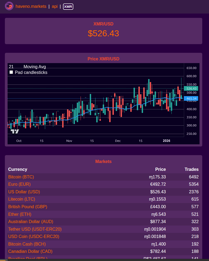The image size is (209, 261).
Task: Click the 526.43 price label on chart axis
Action: [x=191, y=89]
